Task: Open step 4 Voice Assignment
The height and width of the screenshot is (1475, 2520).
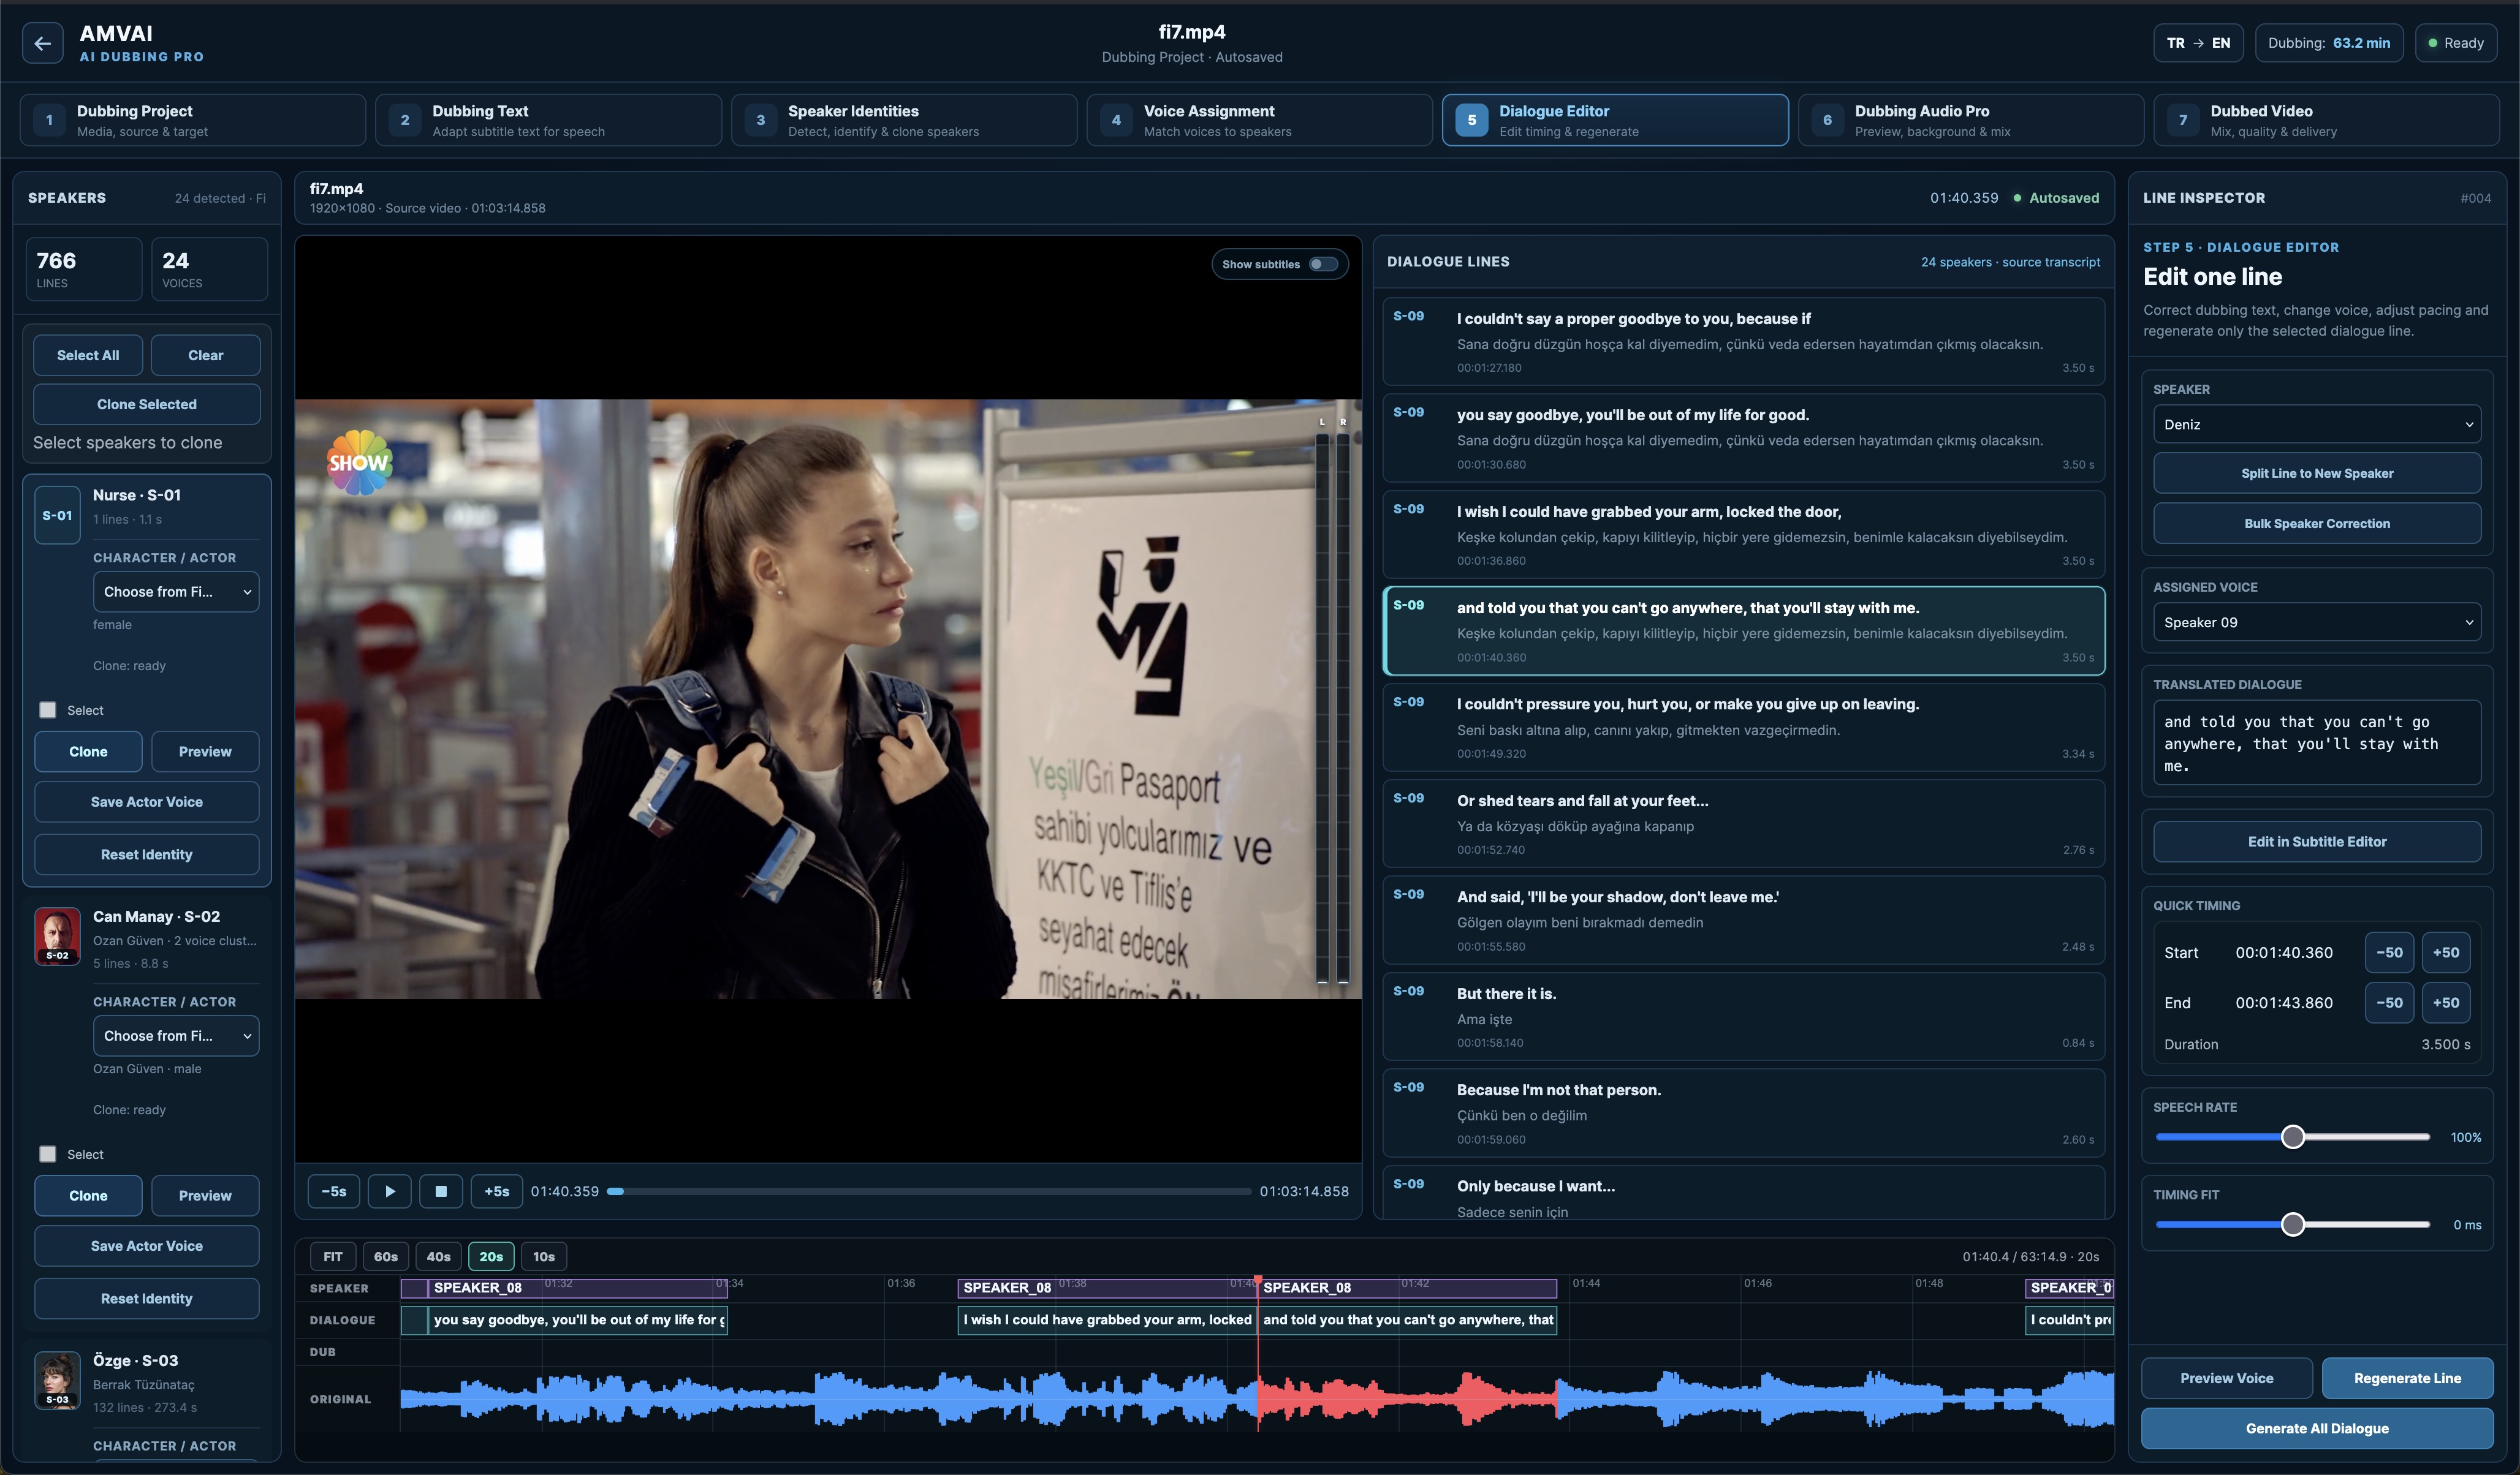Action: (1260, 120)
